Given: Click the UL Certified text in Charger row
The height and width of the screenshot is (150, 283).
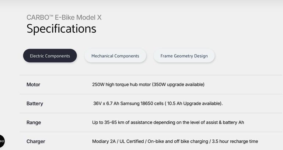Looking at the screenshot, I should point(132,141).
